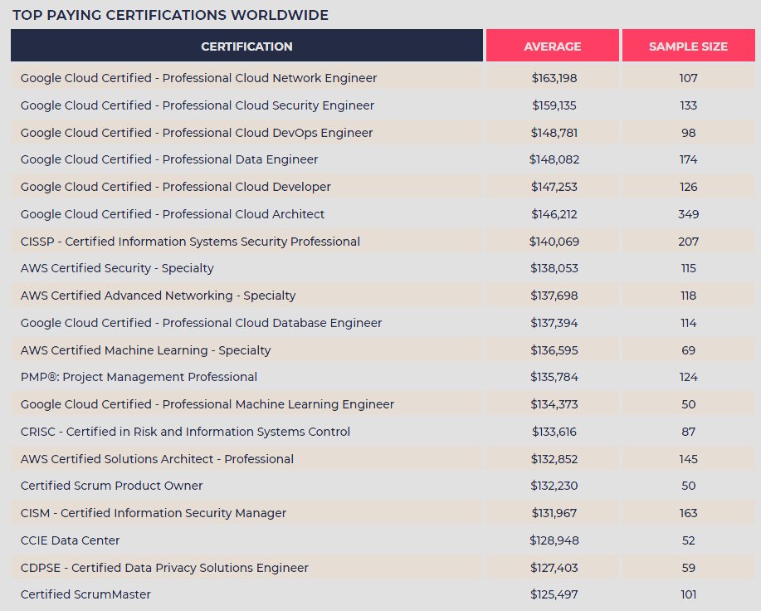Click the $132,230 average value
This screenshot has width=761, height=611.
tap(554, 486)
